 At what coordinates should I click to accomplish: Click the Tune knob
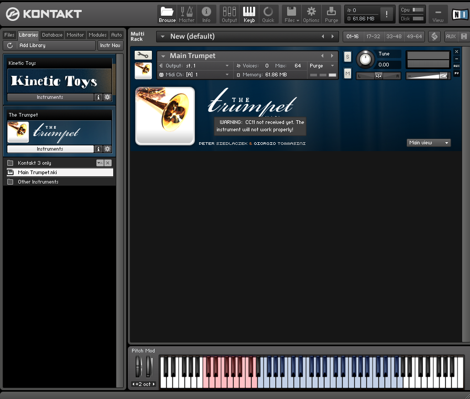click(365, 59)
